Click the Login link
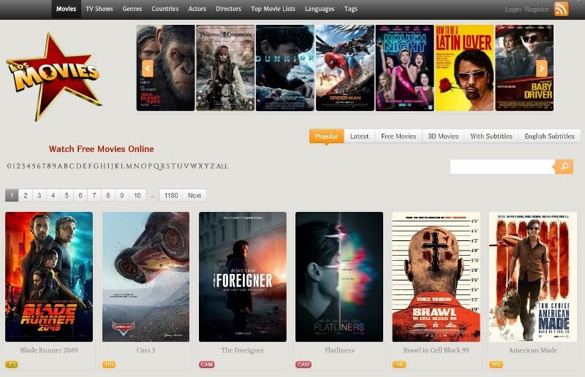The image size is (585, 377). click(513, 9)
